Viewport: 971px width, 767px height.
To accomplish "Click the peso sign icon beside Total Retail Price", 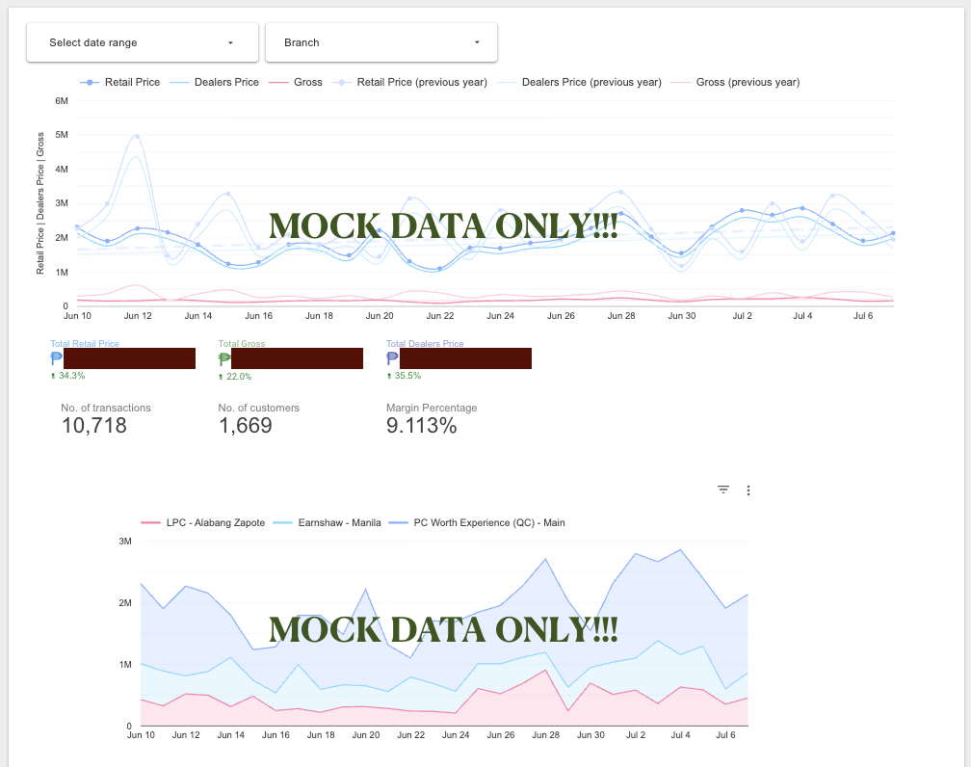I will (56, 358).
